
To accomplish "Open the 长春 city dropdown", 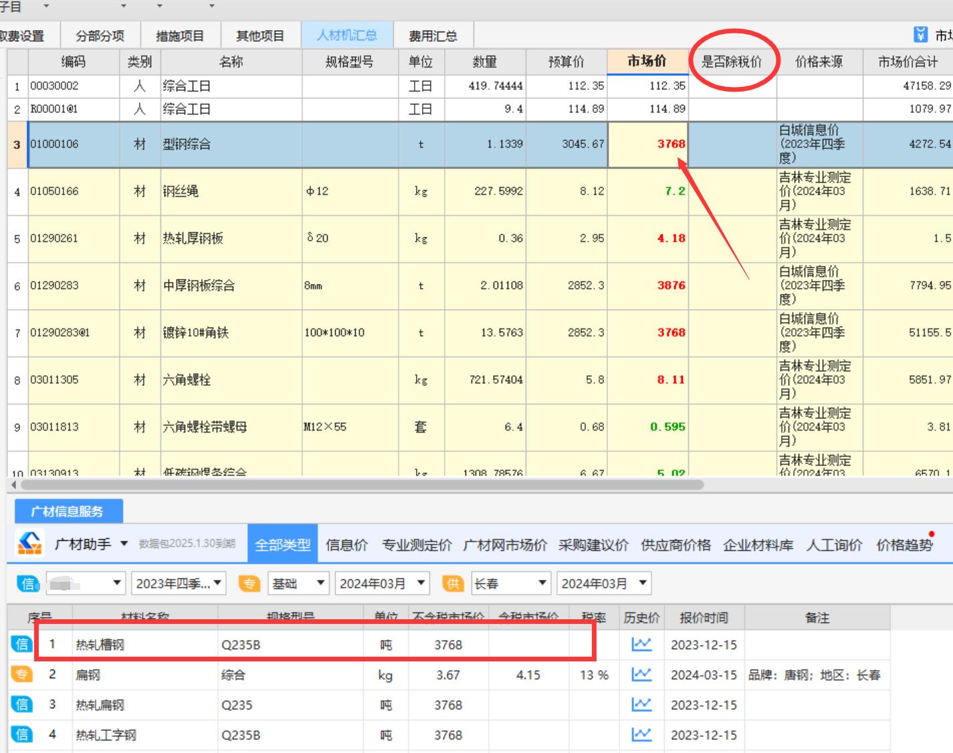I will (x=511, y=584).
